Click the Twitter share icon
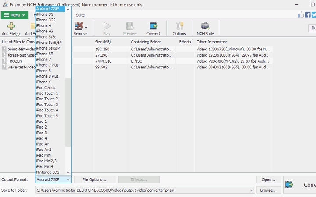 pyautogui.click(x=314, y=15)
